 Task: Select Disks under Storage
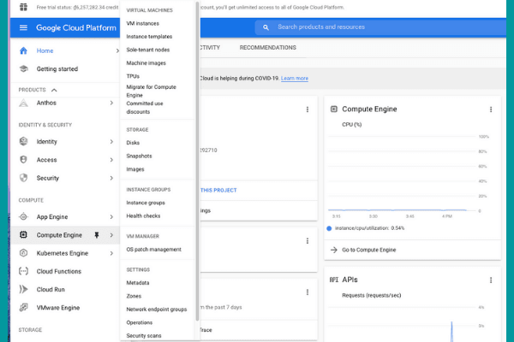[133, 143]
